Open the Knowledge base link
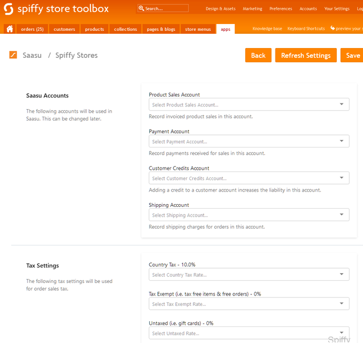Image resolution: width=363 pixels, height=343 pixels. coord(267,29)
